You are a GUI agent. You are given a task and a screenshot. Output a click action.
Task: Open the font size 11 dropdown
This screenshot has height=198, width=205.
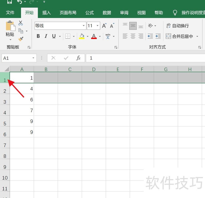pyautogui.click(x=98, y=26)
